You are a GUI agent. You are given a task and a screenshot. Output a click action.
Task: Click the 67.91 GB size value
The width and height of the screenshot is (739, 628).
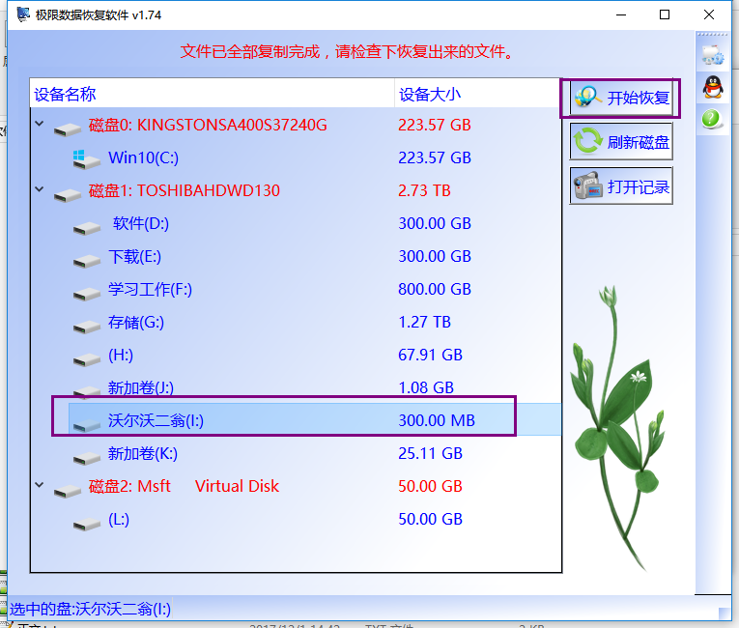[430, 355]
